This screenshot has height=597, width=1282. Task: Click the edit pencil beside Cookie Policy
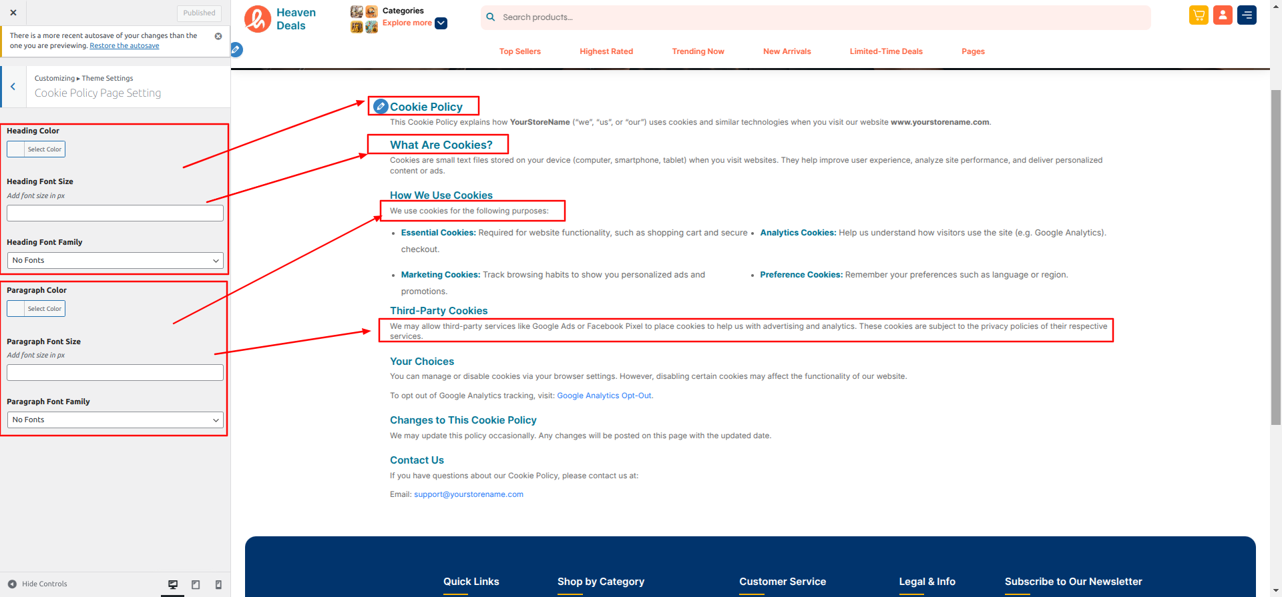(381, 107)
